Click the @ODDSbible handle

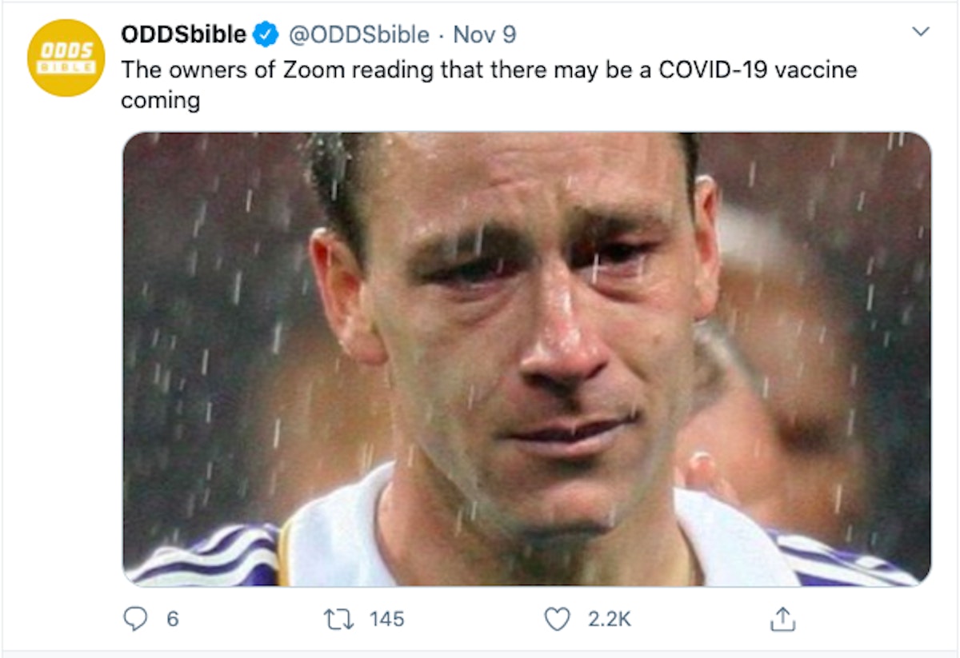pos(357,35)
